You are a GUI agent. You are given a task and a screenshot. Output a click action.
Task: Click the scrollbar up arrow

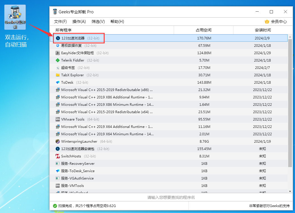coord(290,37)
